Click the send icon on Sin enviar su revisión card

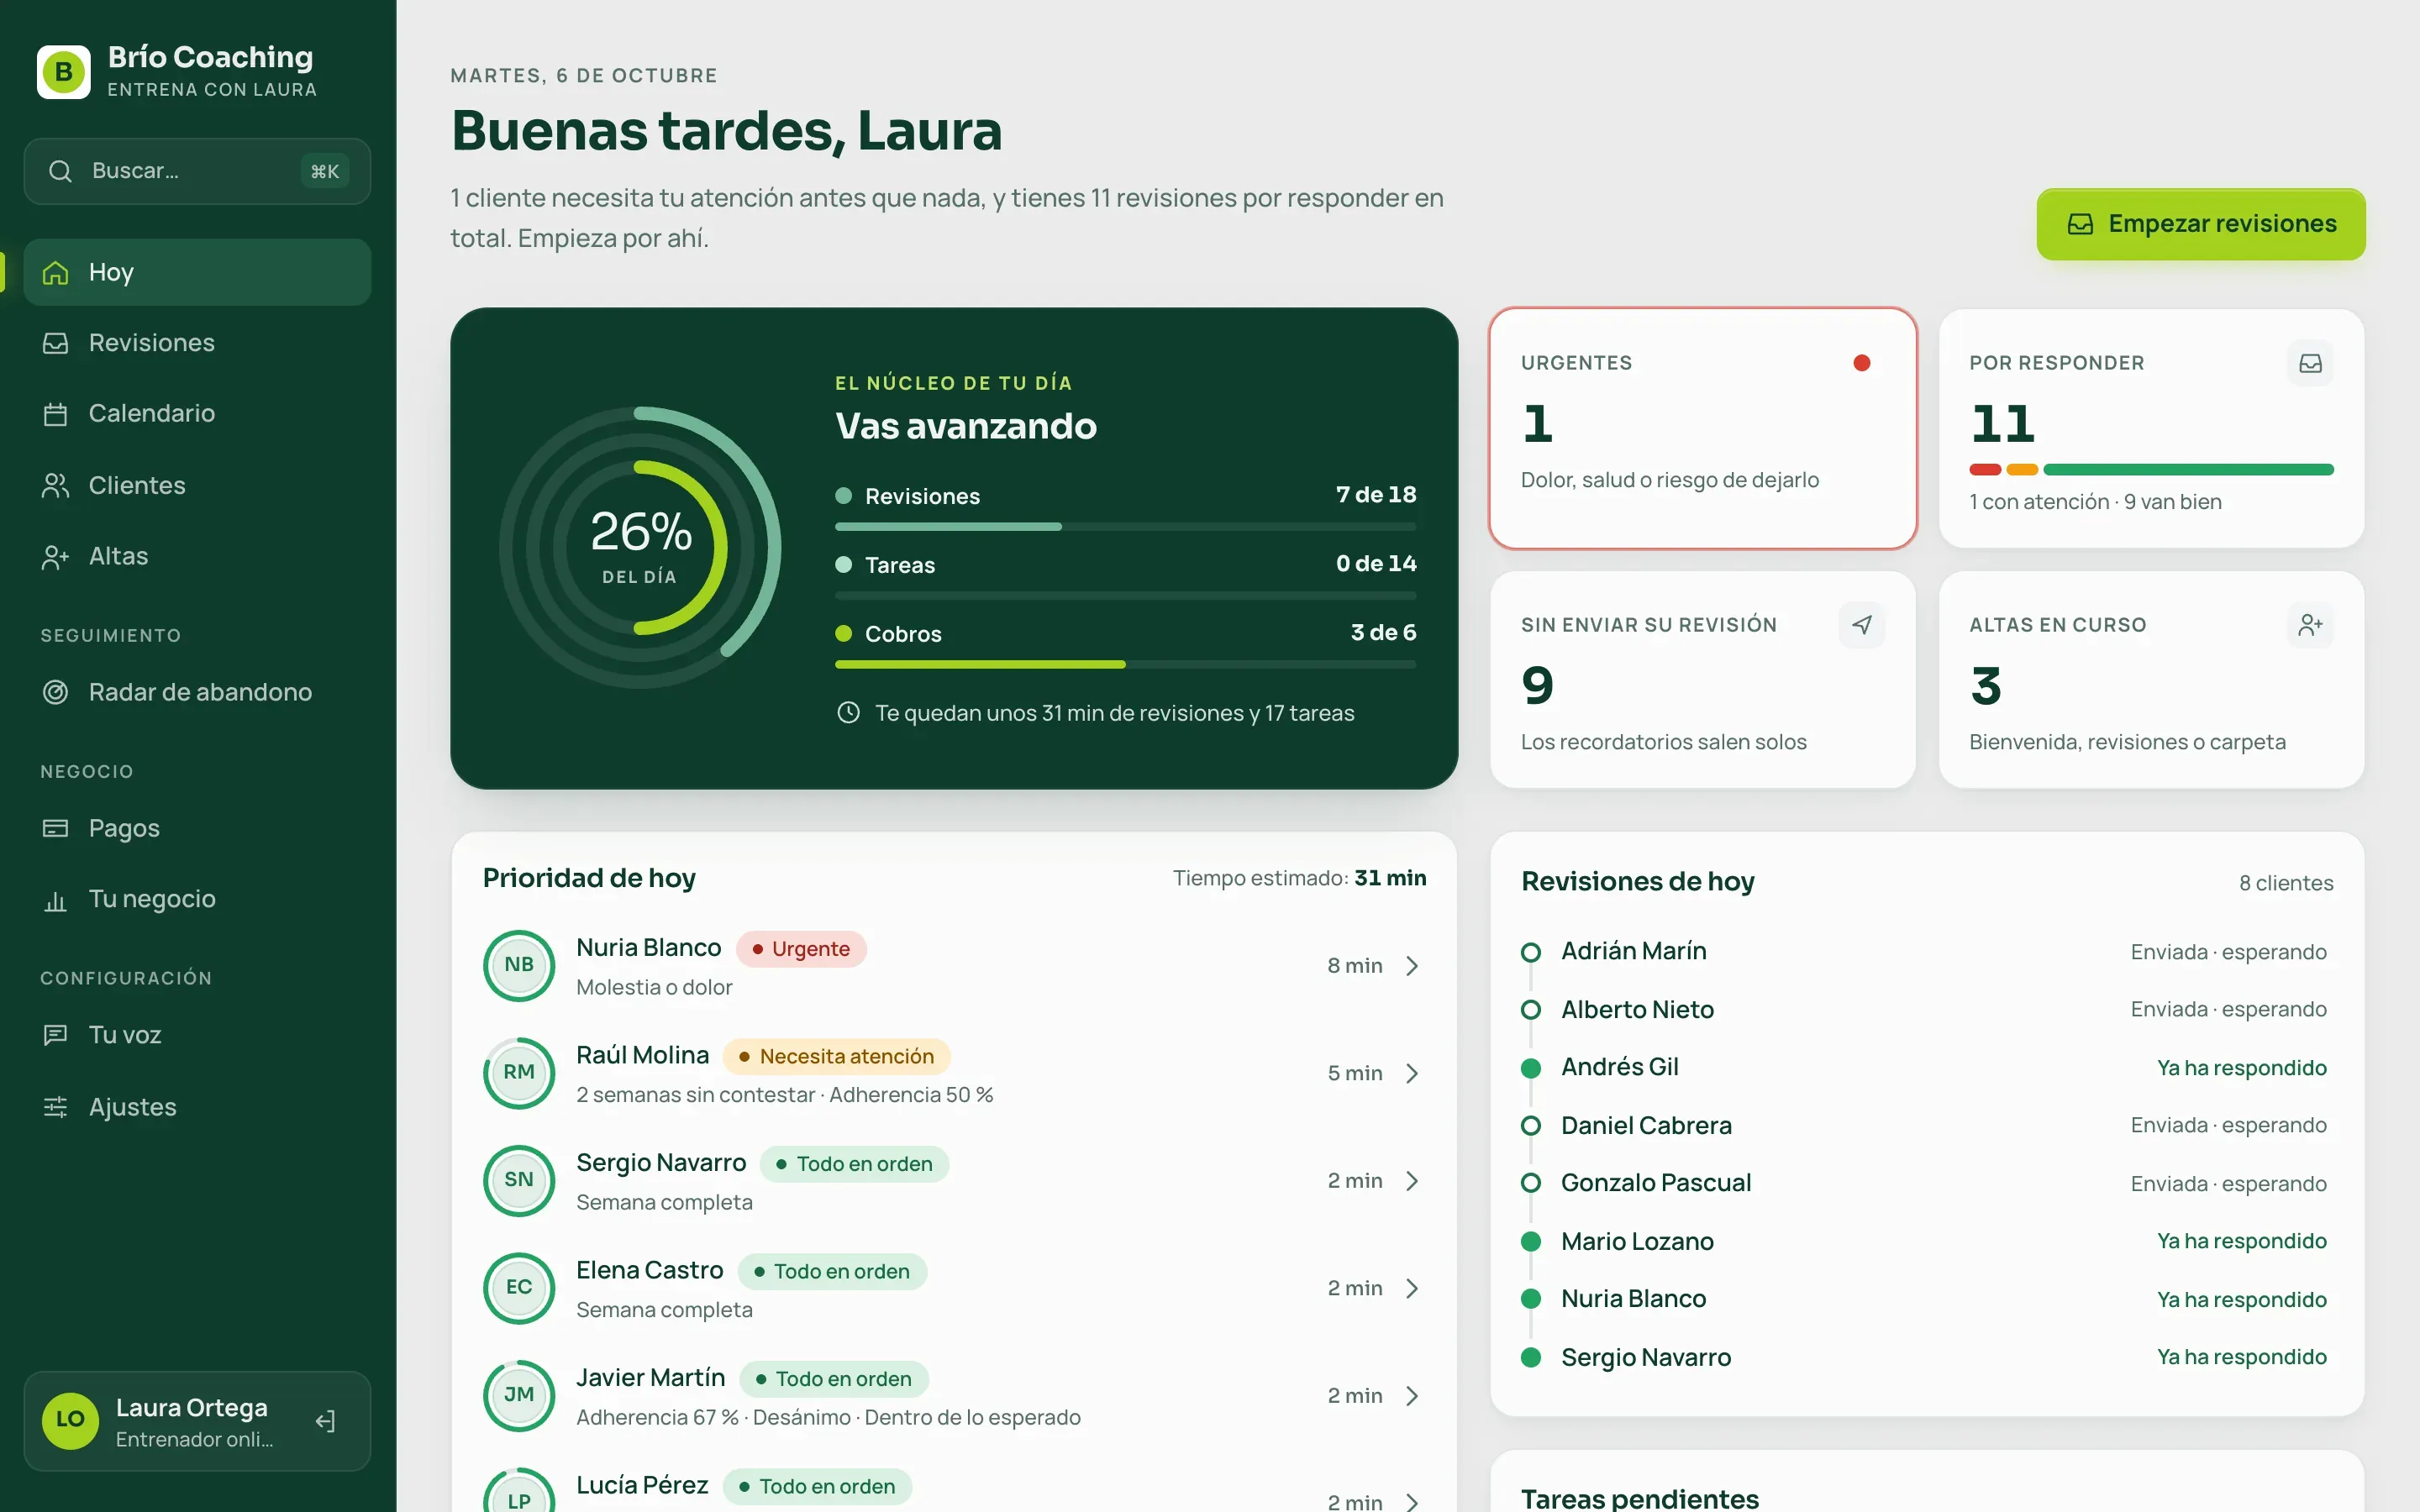tap(1861, 625)
